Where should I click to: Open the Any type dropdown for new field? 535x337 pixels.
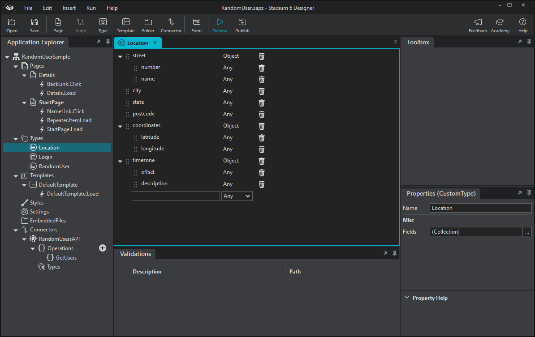tap(237, 196)
